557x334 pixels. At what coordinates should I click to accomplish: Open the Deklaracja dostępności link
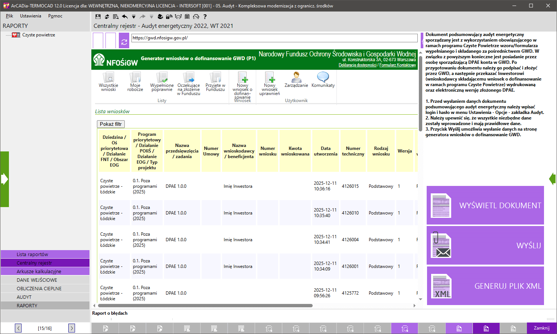click(357, 65)
